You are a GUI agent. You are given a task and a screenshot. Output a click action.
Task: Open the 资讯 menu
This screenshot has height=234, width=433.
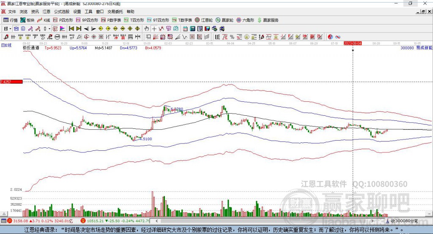35,11
